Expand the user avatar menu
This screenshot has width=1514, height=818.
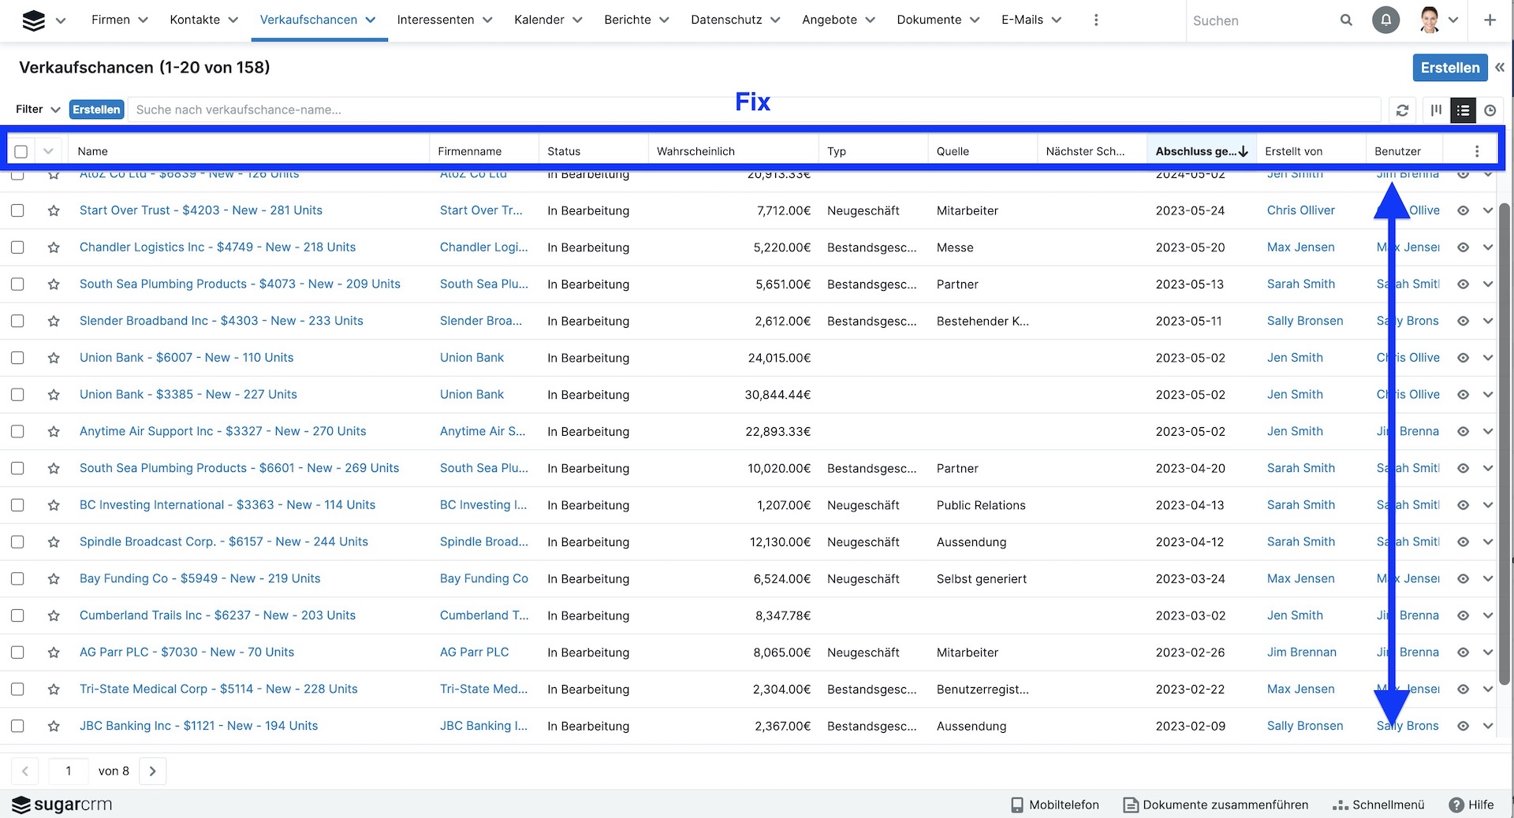pyautogui.click(x=1438, y=20)
